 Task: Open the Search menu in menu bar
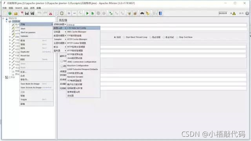click(x=18, y=8)
